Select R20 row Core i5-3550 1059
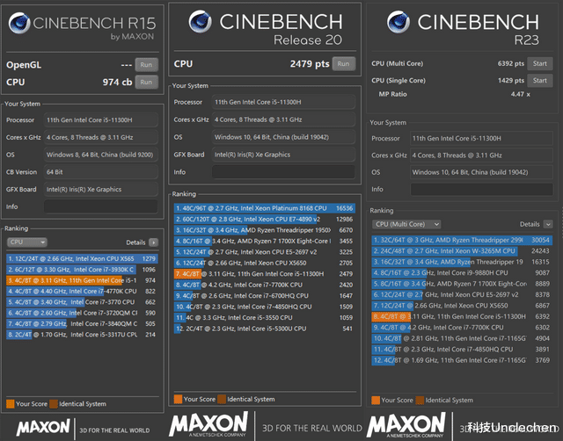The image size is (563, 441). click(264, 318)
